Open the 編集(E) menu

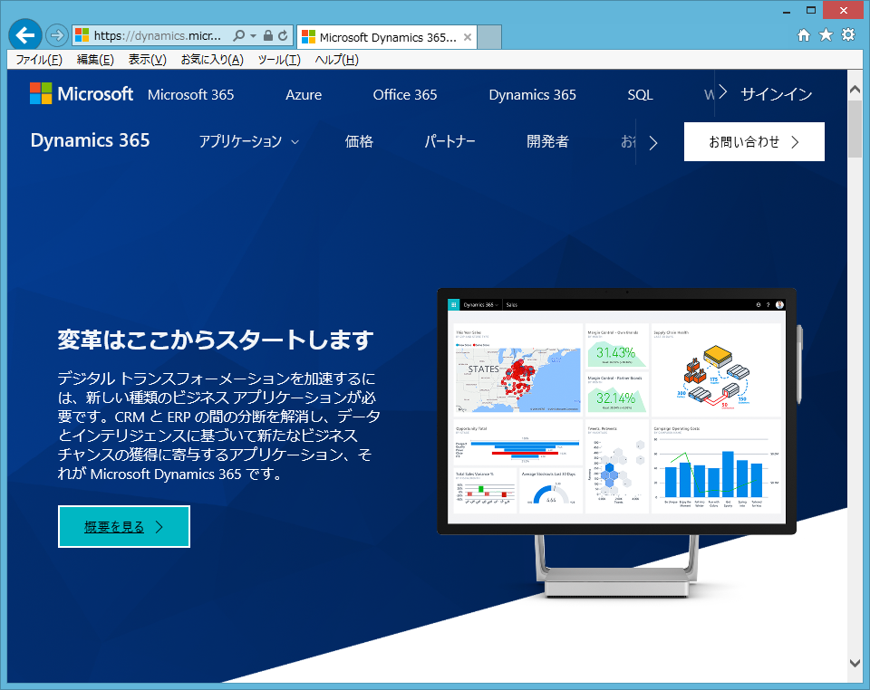click(x=95, y=59)
